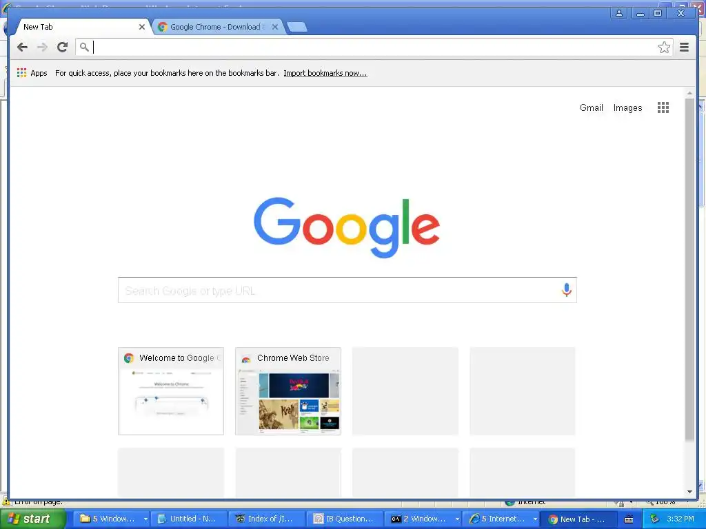706x529 pixels.
Task: Open the Chrome hamburger menu
Action: click(684, 47)
